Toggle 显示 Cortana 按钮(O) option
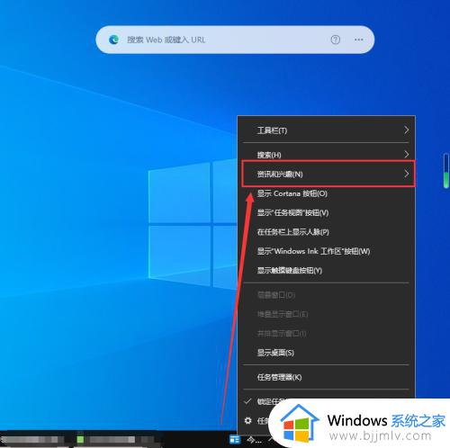Image resolution: width=450 pixels, height=448 pixels. point(326,193)
